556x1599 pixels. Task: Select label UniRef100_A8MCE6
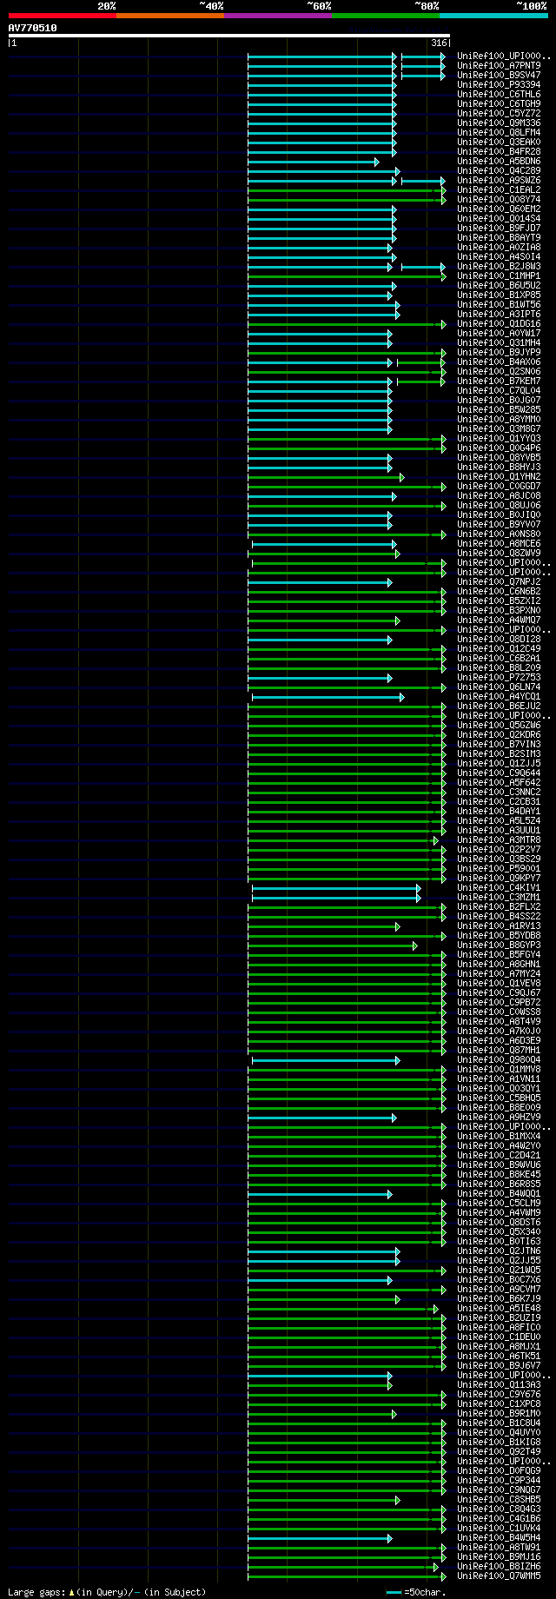click(x=499, y=544)
